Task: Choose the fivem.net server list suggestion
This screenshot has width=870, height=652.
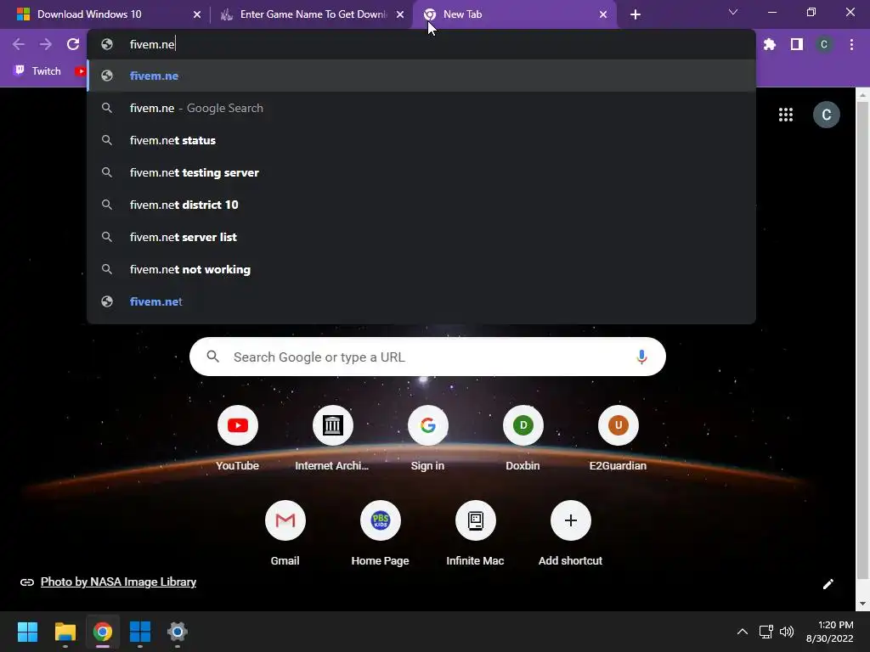Action: [421, 237]
